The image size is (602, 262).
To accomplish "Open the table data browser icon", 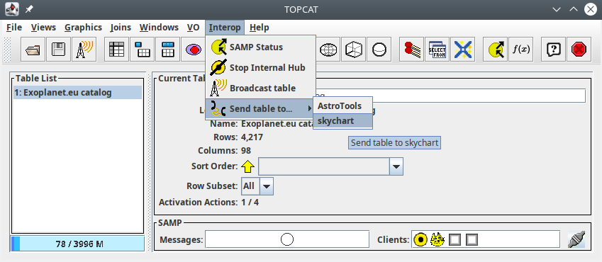I will (117, 50).
